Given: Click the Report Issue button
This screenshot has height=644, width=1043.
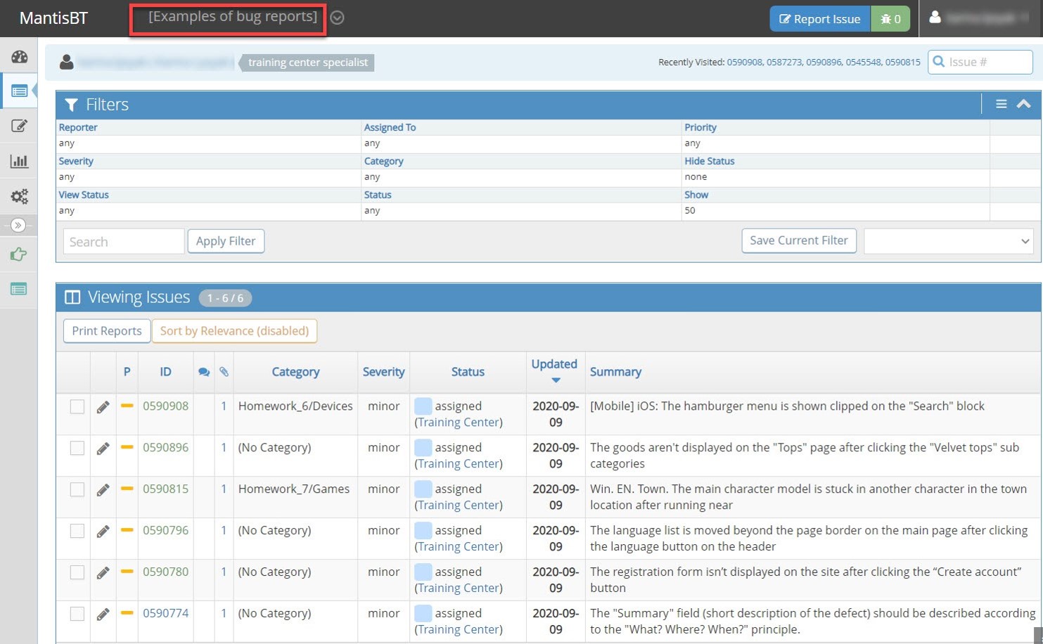Looking at the screenshot, I should coord(820,19).
